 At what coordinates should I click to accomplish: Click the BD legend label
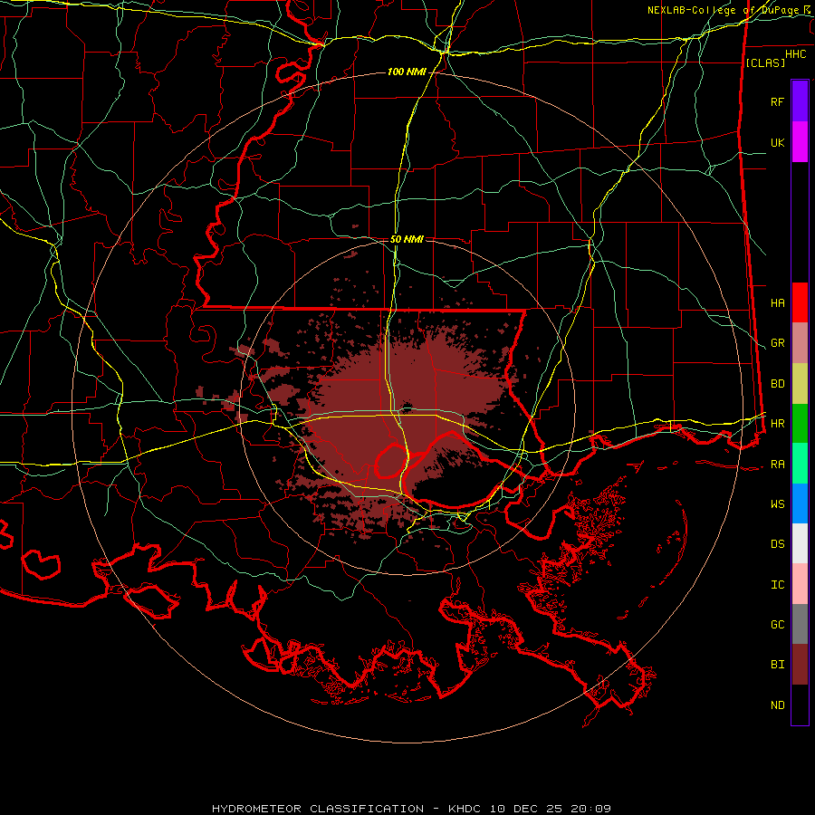pos(777,384)
